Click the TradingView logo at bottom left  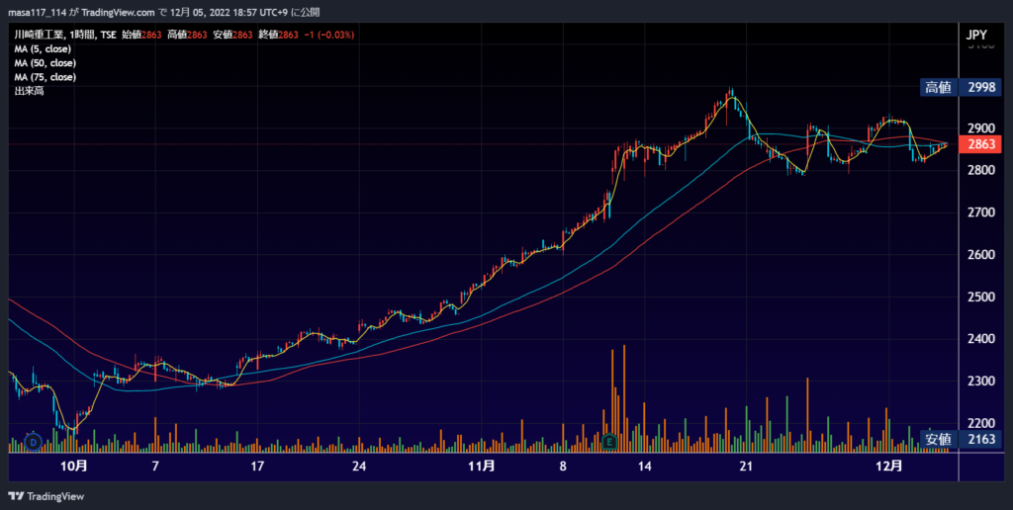click(46, 496)
